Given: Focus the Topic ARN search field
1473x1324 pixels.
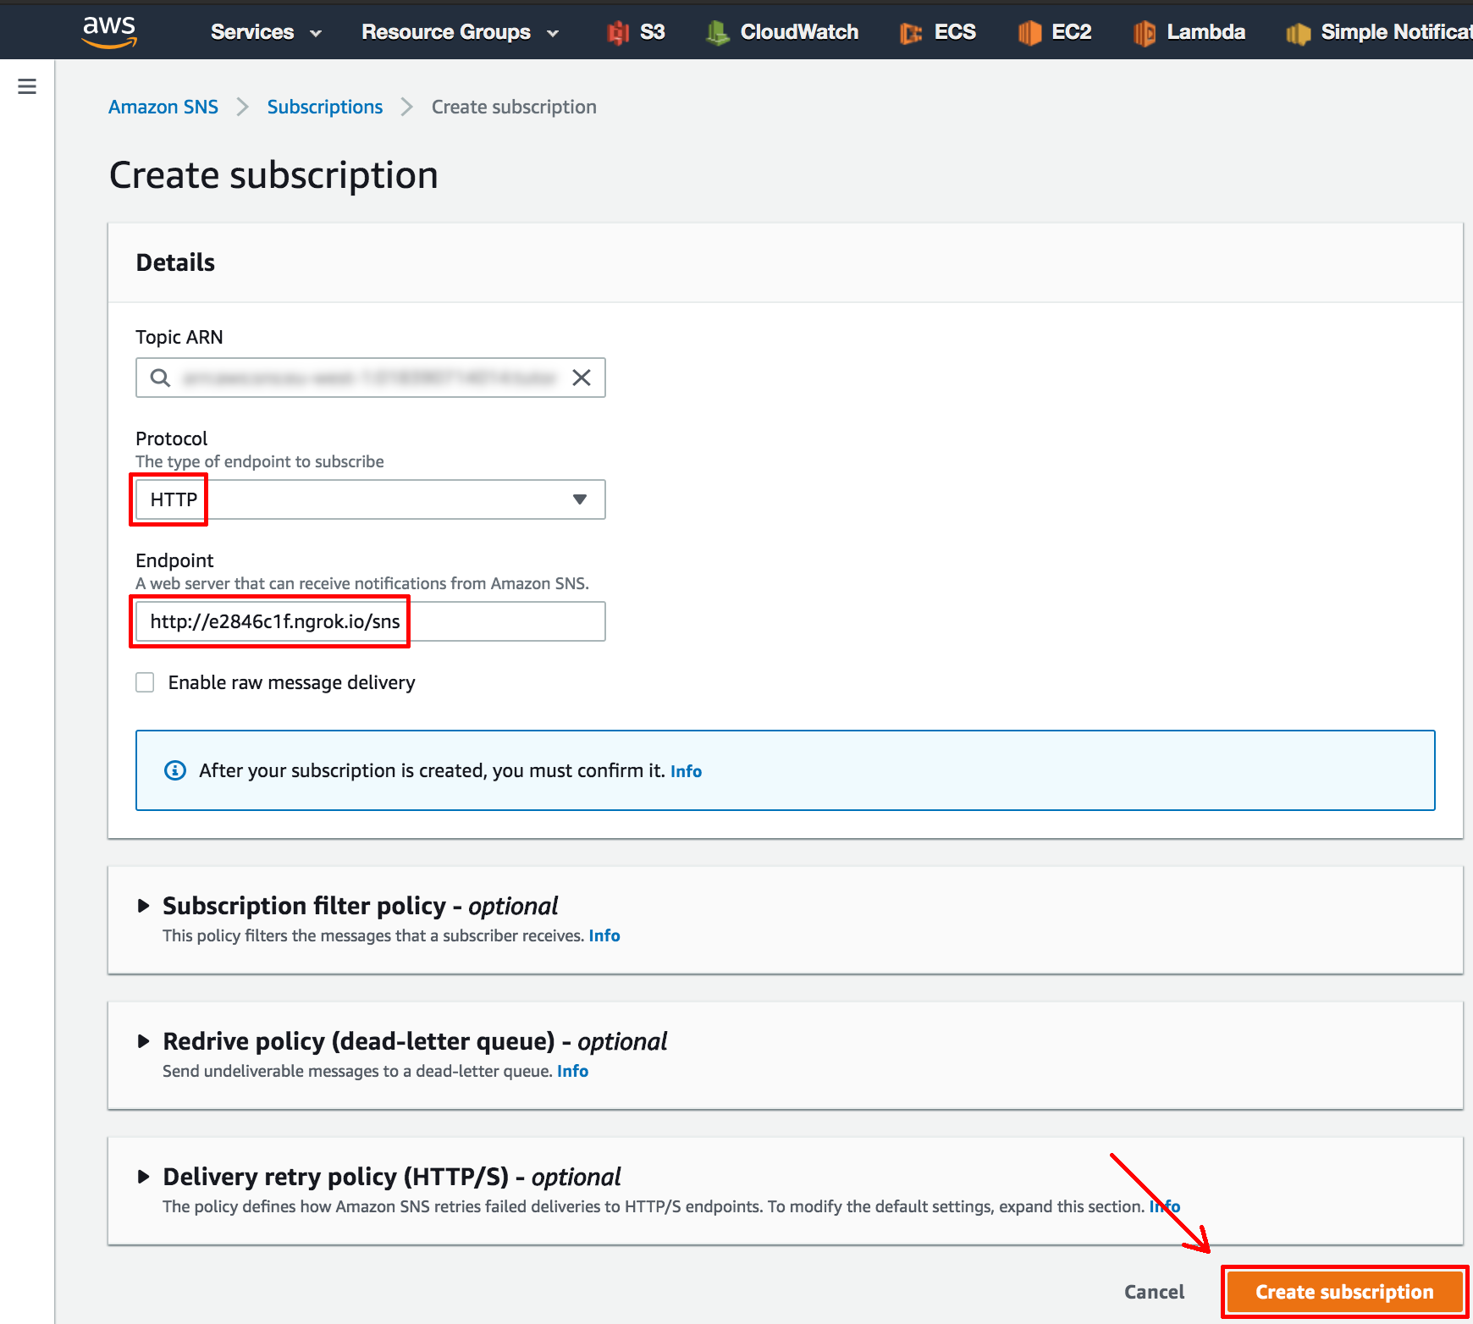Looking at the screenshot, I should pyautogui.click(x=371, y=378).
